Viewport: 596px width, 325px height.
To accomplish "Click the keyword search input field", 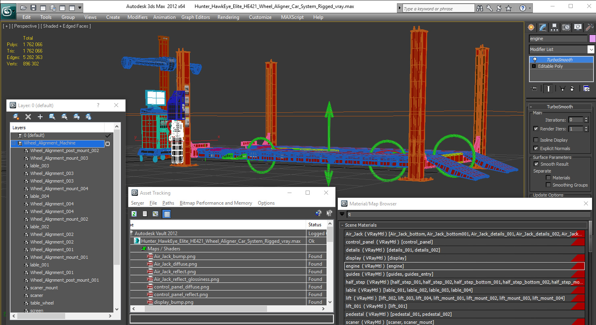I will click(x=438, y=8).
